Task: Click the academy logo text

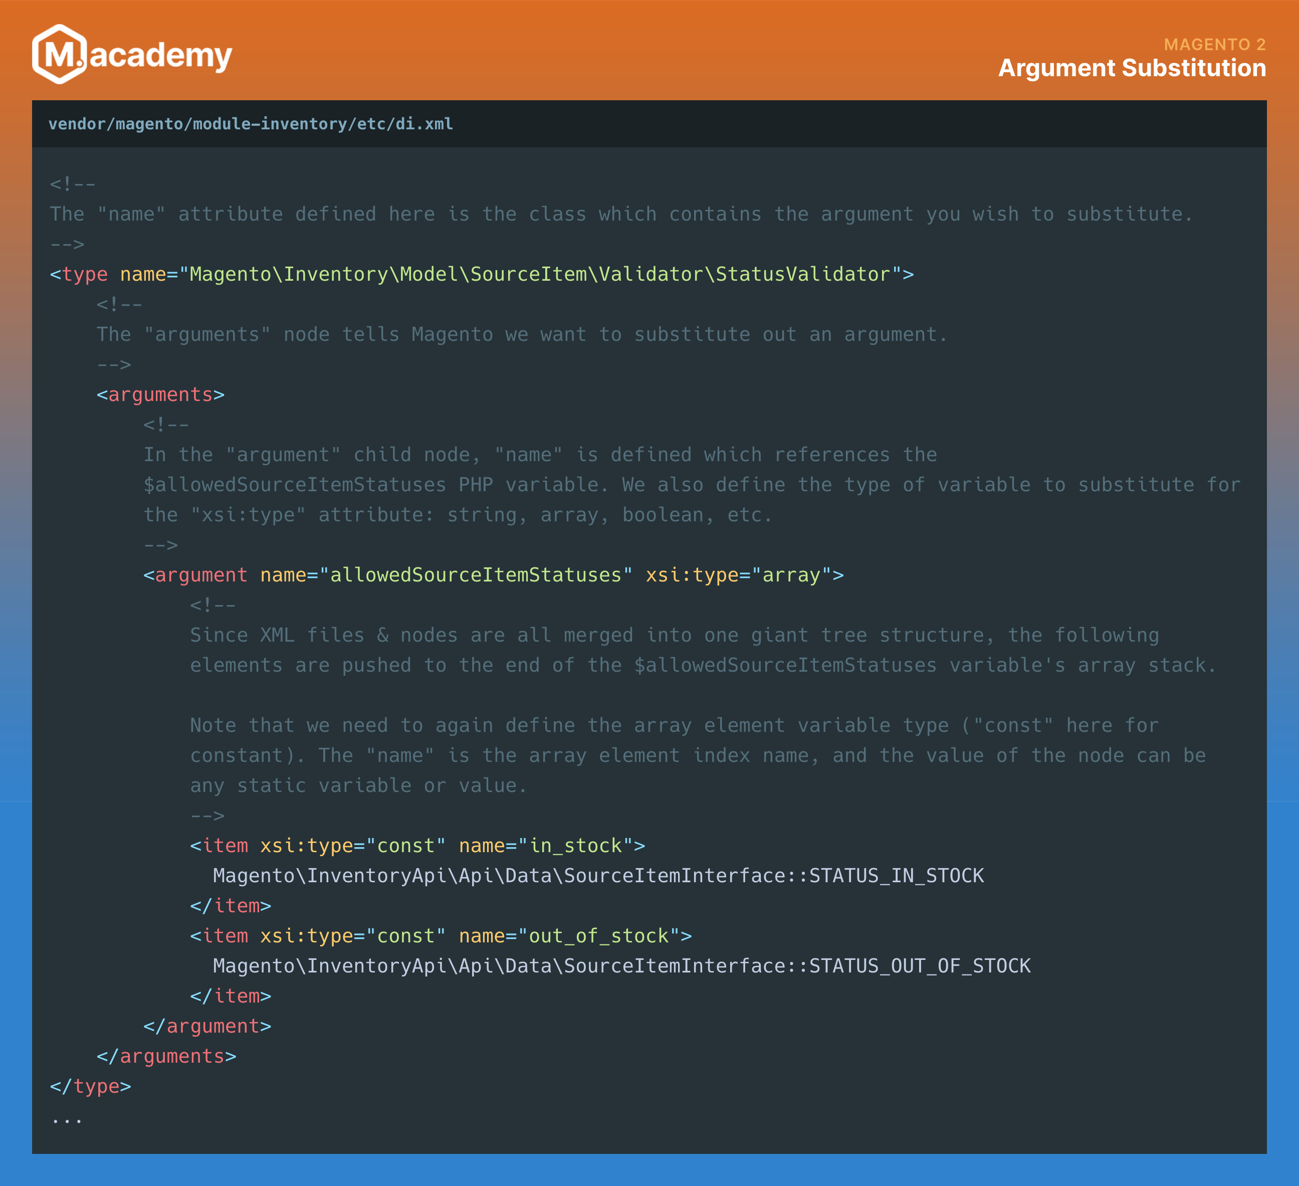Action: pyautogui.click(x=160, y=56)
